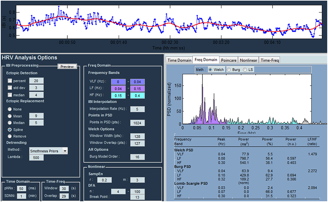The image size is (328, 202).
Task: Edit the Mean replacement window field
Action: coord(36,116)
